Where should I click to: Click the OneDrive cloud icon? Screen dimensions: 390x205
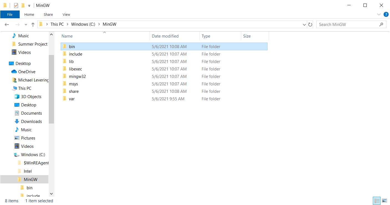14,72
